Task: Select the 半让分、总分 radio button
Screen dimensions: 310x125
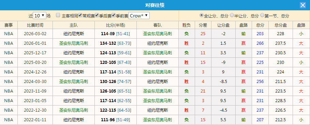Action: [x=232, y=15]
